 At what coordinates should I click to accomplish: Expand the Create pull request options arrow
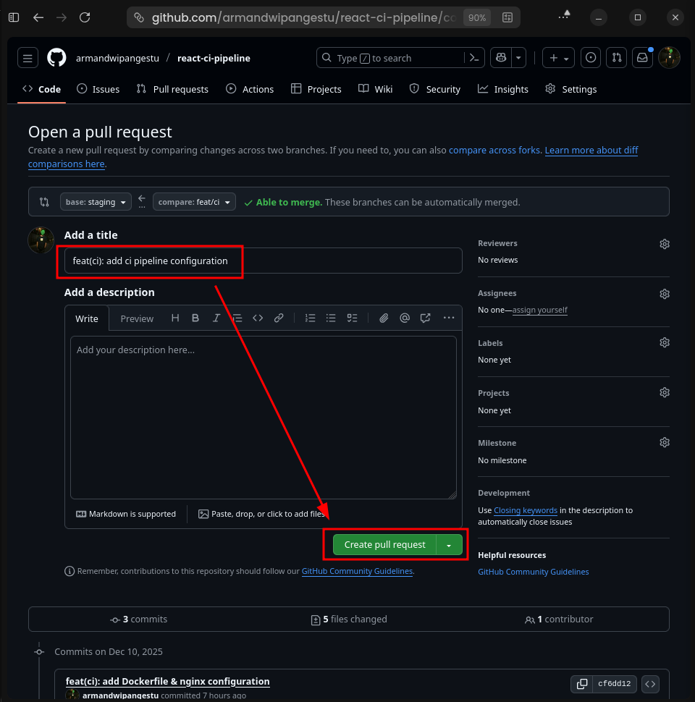(x=450, y=545)
